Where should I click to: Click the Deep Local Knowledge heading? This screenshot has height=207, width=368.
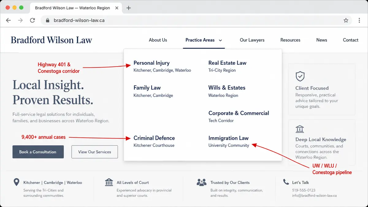coord(321,140)
